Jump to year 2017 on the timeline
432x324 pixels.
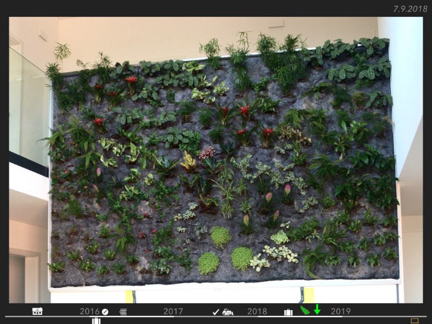click(x=173, y=311)
